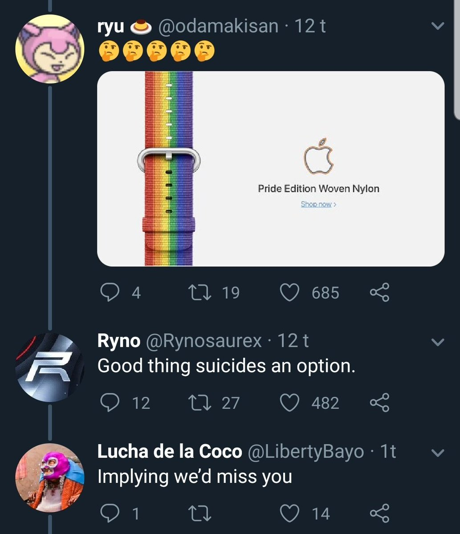Viewport: 460px width, 534px height.
Task: Expand options menu on Lucha de la Coco's tweet
Action: (x=438, y=453)
